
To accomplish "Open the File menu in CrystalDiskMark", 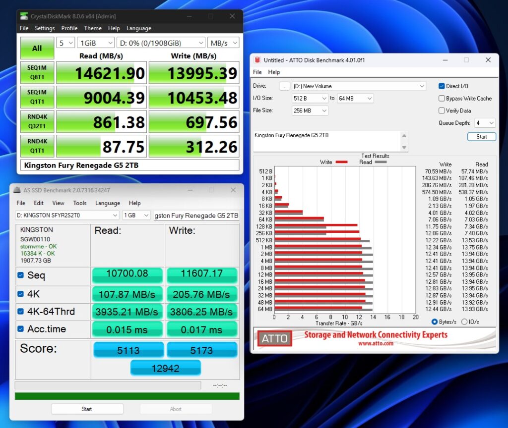I will point(24,28).
